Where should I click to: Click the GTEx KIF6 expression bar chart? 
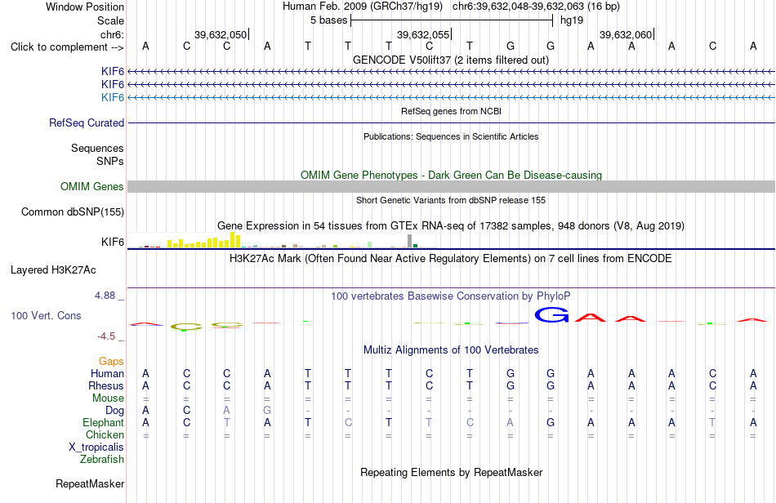(x=282, y=240)
